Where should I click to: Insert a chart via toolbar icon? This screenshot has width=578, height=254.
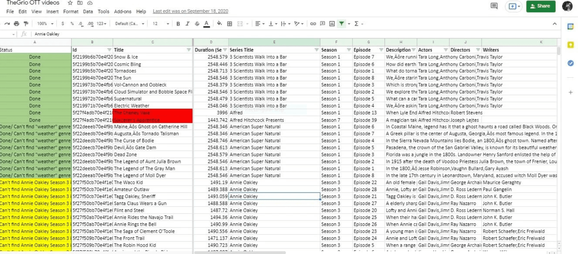tap(332, 24)
